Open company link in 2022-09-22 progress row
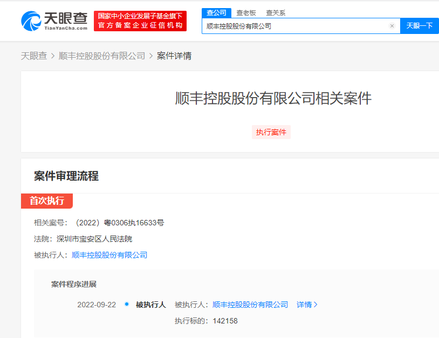The height and width of the screenshot is (338, 439). 250,305
